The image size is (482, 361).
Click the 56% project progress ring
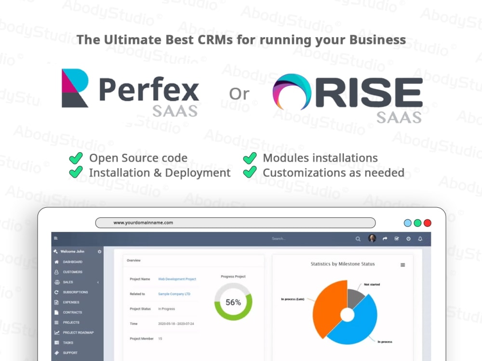coord(233,302)
